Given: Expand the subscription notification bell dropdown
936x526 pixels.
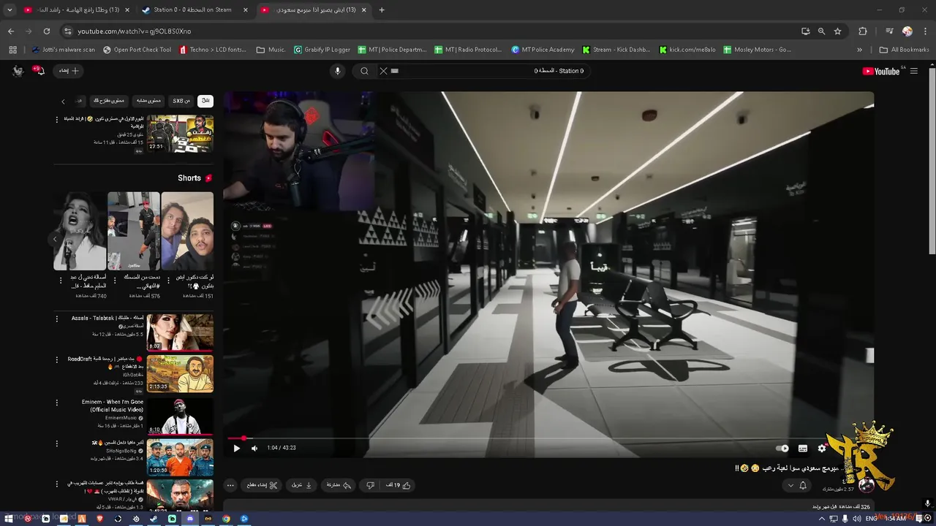Looking at the screenshot, I should coord(797,485).
